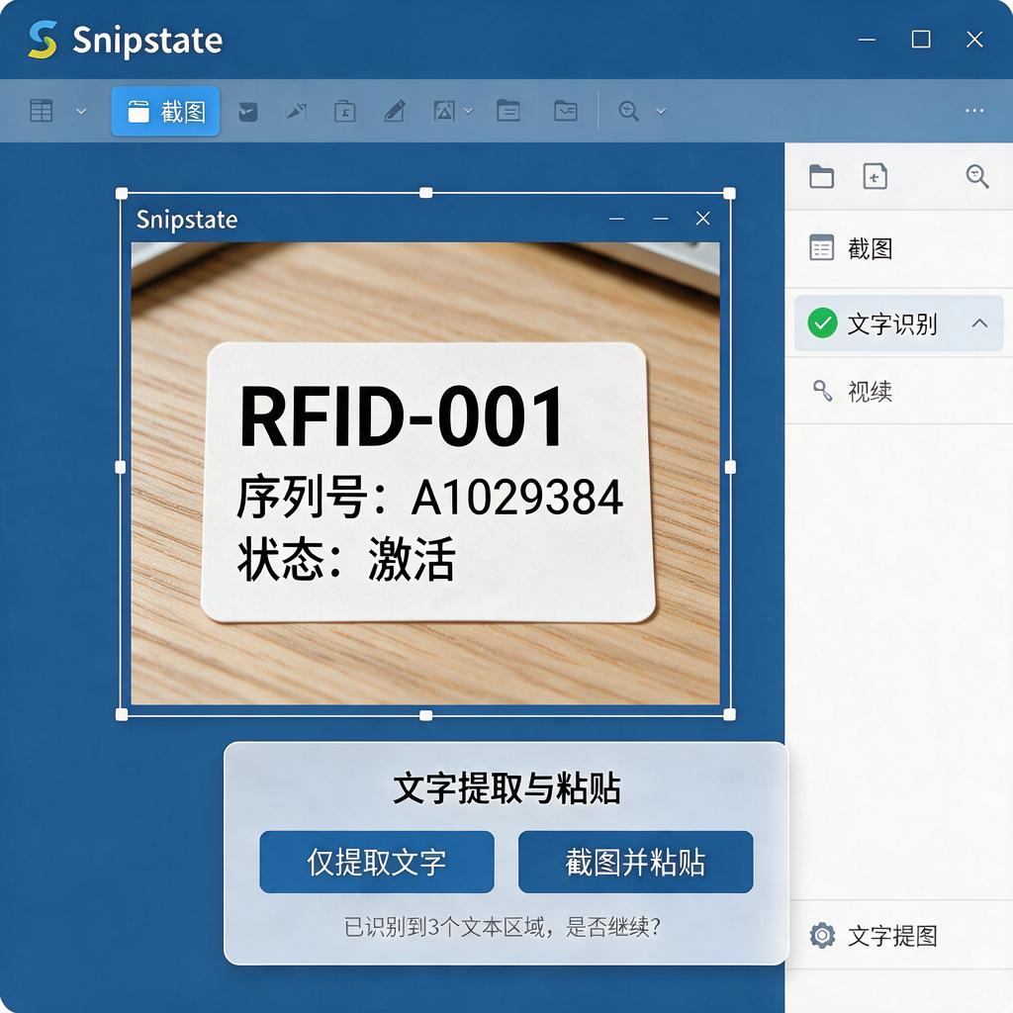Screen dimensions: 1013x1013
Task: Select the arrow pointer tool icon
Action: (x=297, y=111)
